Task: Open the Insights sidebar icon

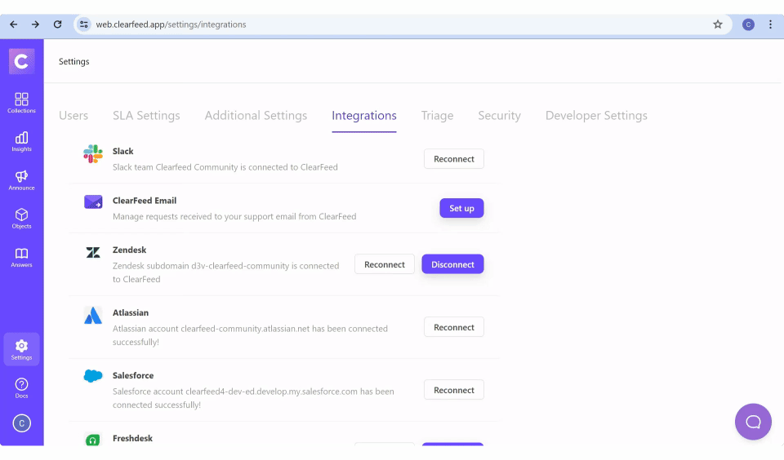Action: 21,141
